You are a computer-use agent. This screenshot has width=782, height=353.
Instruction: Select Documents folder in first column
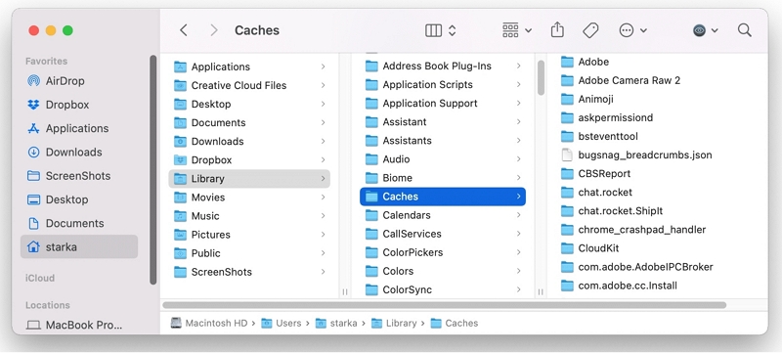(249, 122)
